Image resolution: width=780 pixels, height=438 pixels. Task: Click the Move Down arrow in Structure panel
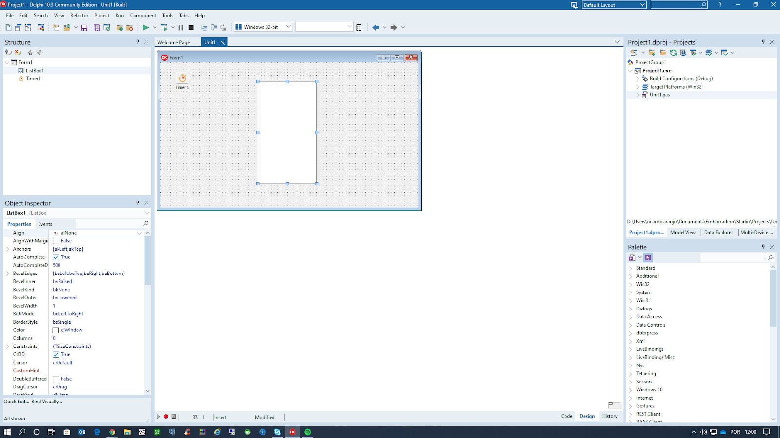coord(40,52)
